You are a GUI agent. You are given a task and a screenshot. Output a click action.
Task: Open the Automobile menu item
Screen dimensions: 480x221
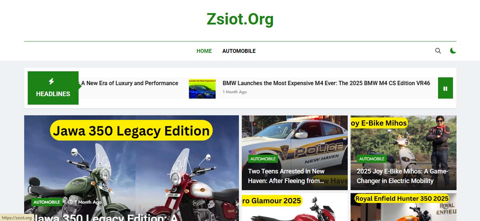pos(239,51)
